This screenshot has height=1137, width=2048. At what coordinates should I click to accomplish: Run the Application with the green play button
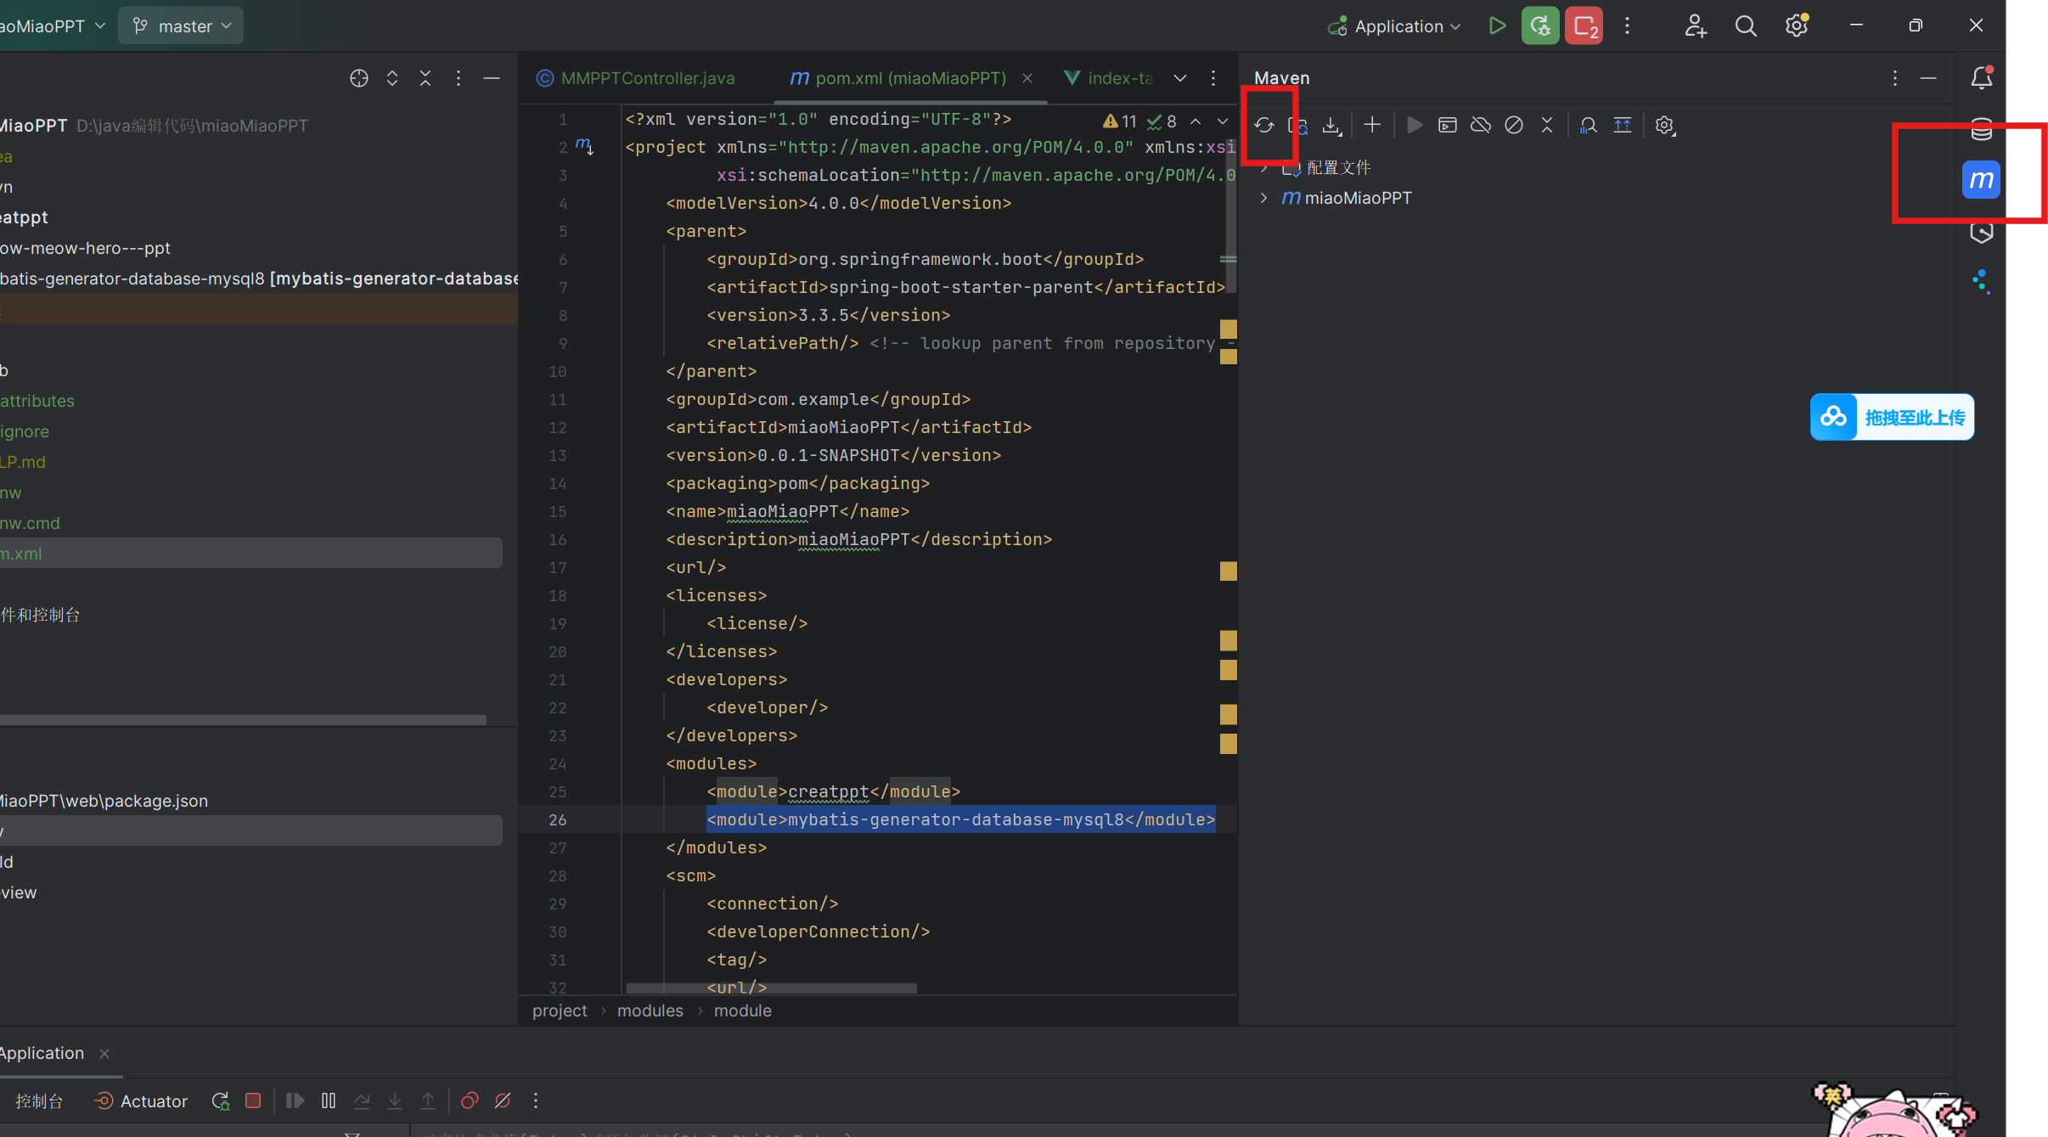pyautogui.click(x=1497, y=25)
